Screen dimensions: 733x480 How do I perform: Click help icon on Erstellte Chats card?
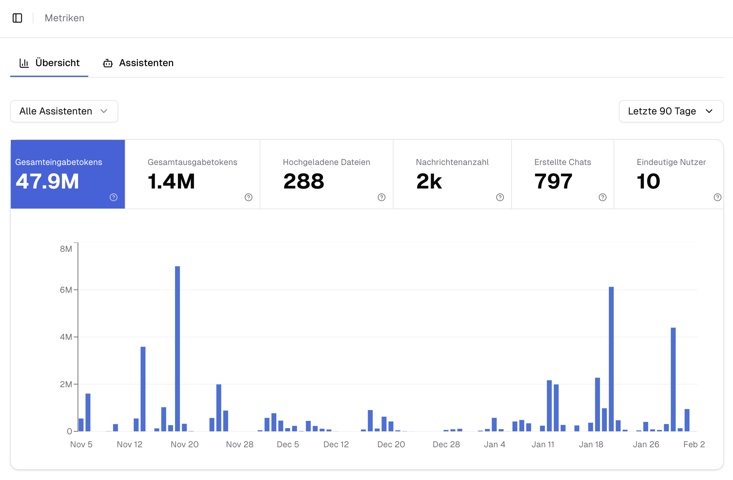click(602, 197)
